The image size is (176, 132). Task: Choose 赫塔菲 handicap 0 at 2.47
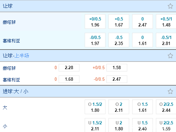pos(143,22)
